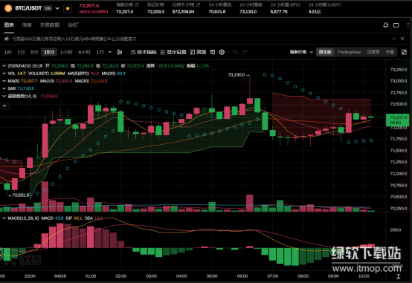Open the price alert bell icon
Image resolution: width=412 pixels, height=283 pixels.
coord(386,25)
